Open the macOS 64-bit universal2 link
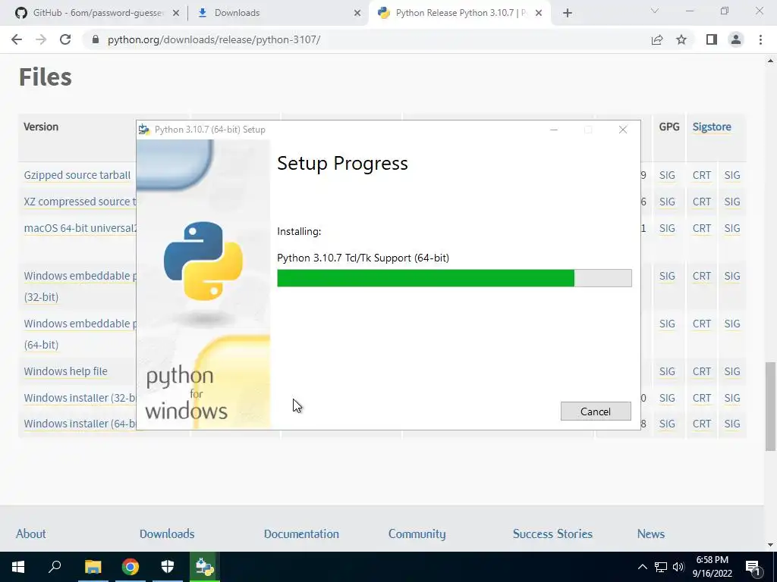 [x=80, y=228]
